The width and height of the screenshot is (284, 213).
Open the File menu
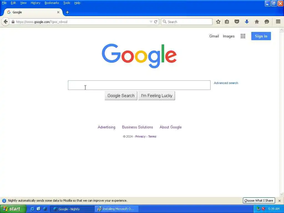click(x=4, y=3)
